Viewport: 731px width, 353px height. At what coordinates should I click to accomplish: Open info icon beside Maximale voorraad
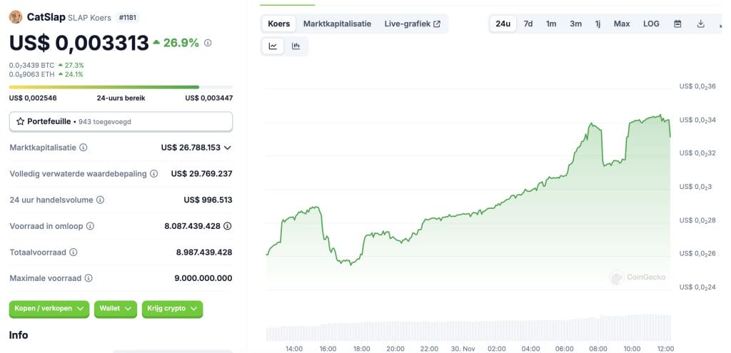89,278
